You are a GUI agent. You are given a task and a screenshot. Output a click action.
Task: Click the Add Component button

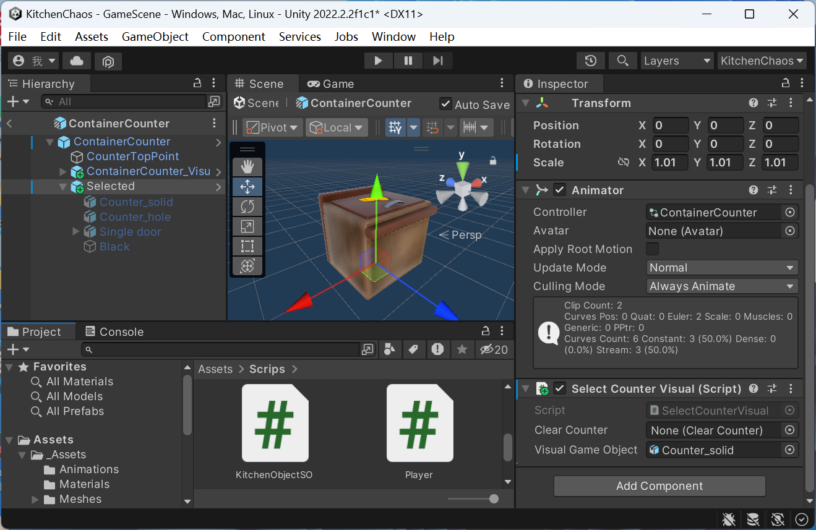(659, 486)
